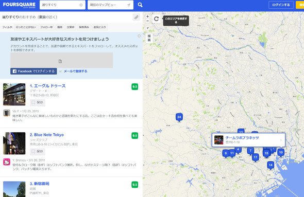Screen dimensions: 304x197
Task: Click the Facebook でログインする button
Action: point(33,71)
